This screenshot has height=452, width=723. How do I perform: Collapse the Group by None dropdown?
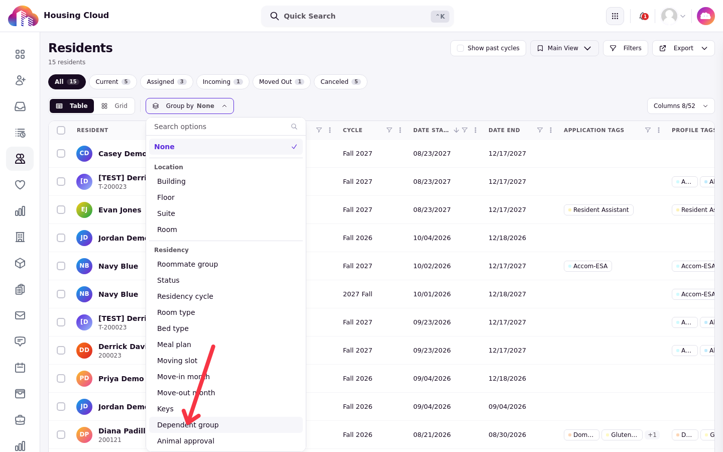[x=190, y=106]
